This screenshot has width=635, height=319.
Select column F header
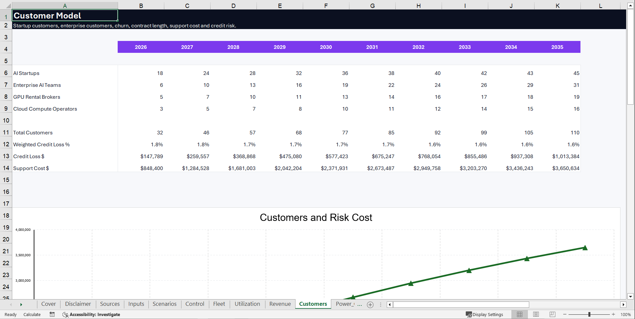click(x=326, y=6)
